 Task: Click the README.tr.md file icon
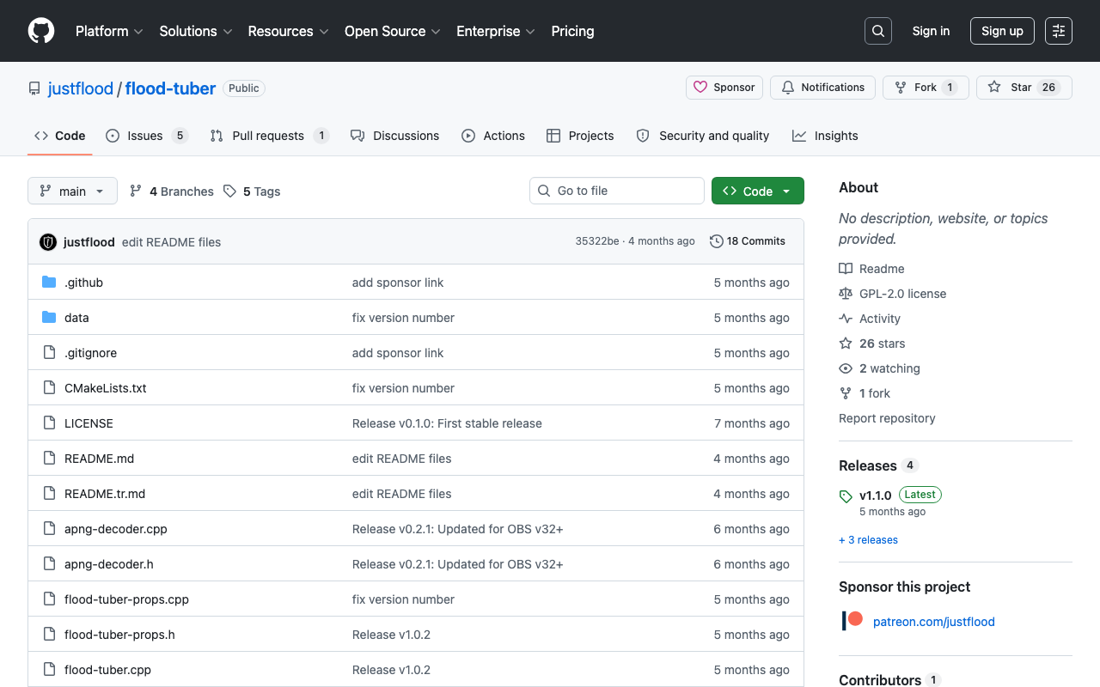pyautogui.click(x=49, y=494)
